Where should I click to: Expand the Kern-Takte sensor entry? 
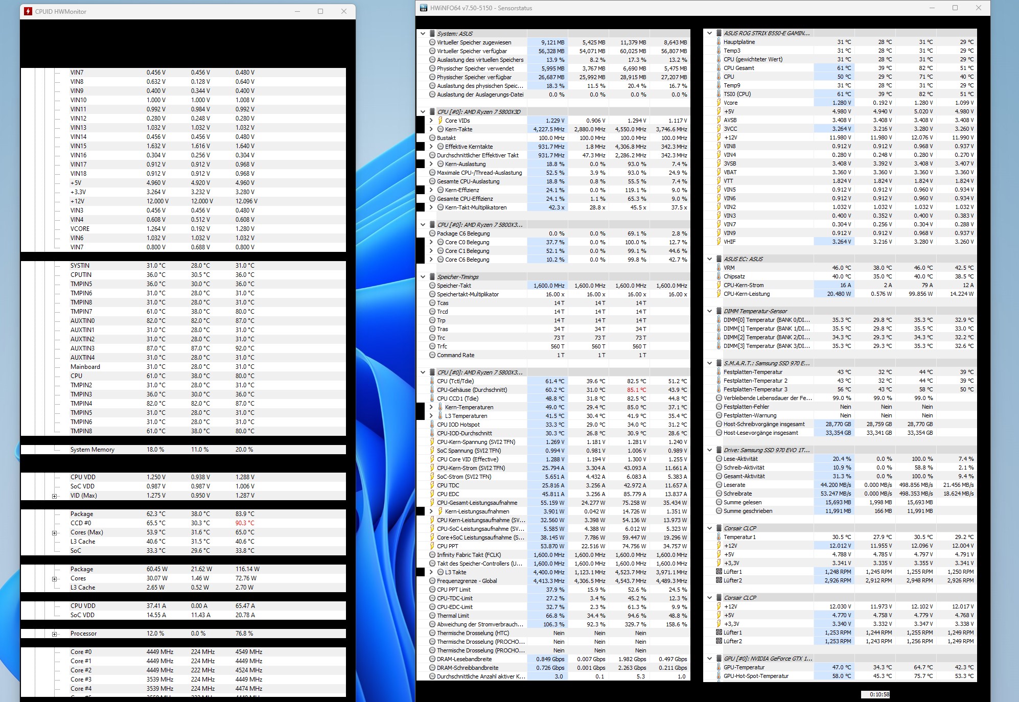coord(431,129)
